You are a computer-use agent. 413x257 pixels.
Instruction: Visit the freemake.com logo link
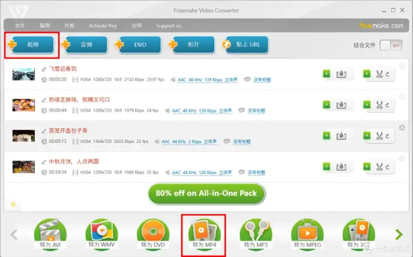coord(381,26)
